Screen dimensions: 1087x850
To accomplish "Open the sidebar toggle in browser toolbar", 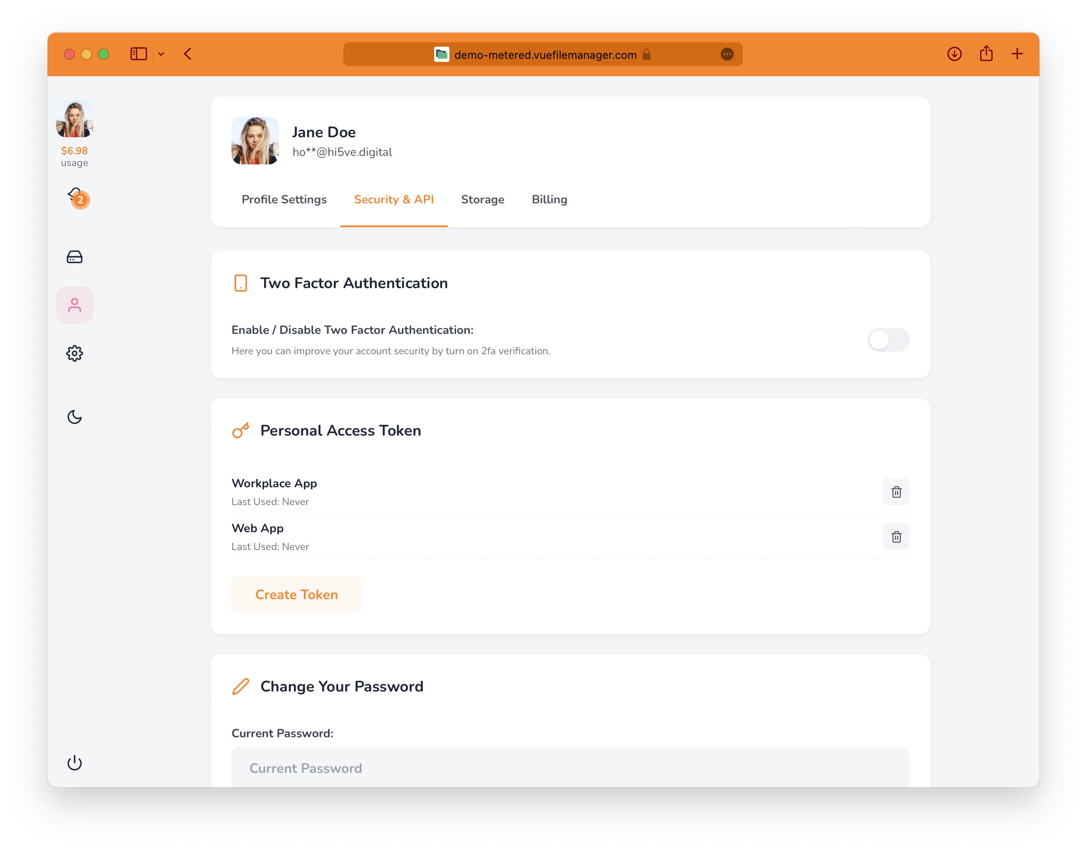I will pyautogui.click(x=139, y=54).
